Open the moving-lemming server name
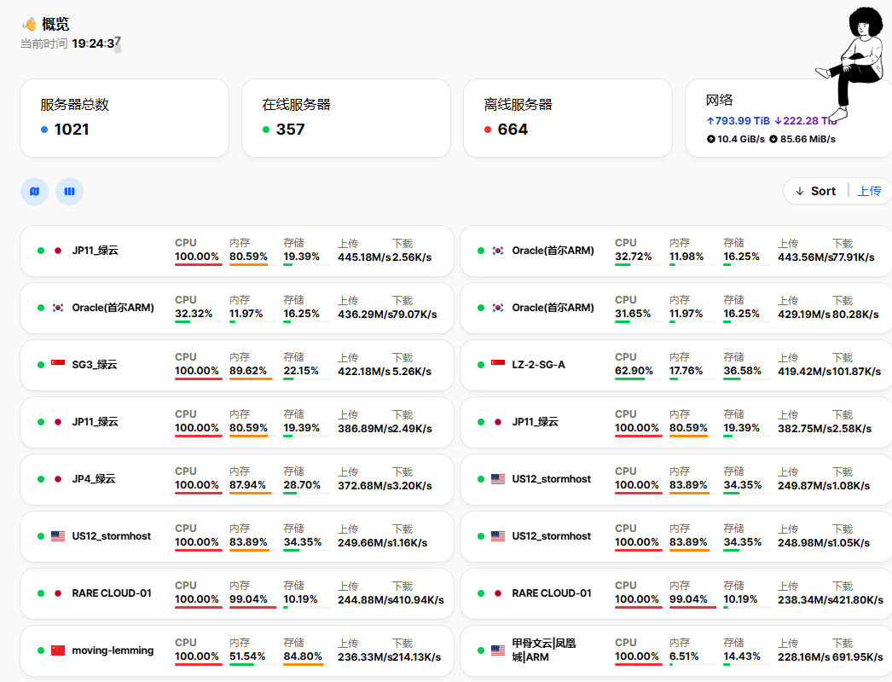The width and height of the screenshot is (892, 682). [113, 650]
